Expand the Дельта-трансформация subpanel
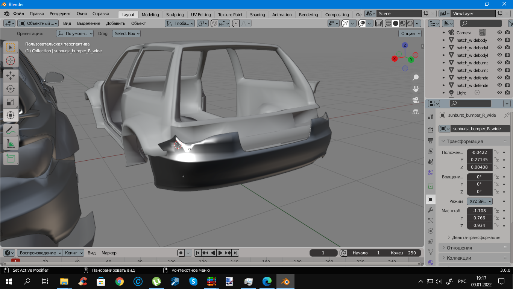The width and height of the screenshot is (513, 289). click(x=449, y=237)
